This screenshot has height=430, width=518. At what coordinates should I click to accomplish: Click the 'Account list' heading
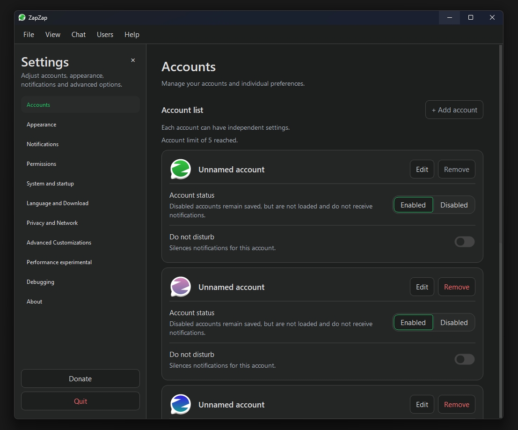pos(182,110)
